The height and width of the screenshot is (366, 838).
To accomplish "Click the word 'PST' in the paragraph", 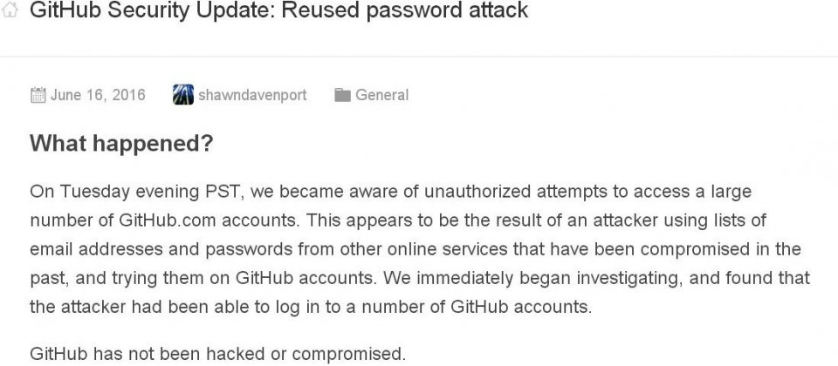I will coord(223,192).
